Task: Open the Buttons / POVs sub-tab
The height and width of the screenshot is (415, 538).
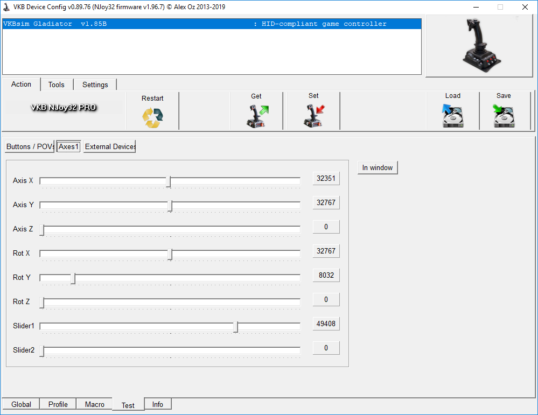Action: click(x=30, y=146)
